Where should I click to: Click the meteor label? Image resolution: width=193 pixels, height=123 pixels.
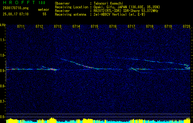point(44,10)
